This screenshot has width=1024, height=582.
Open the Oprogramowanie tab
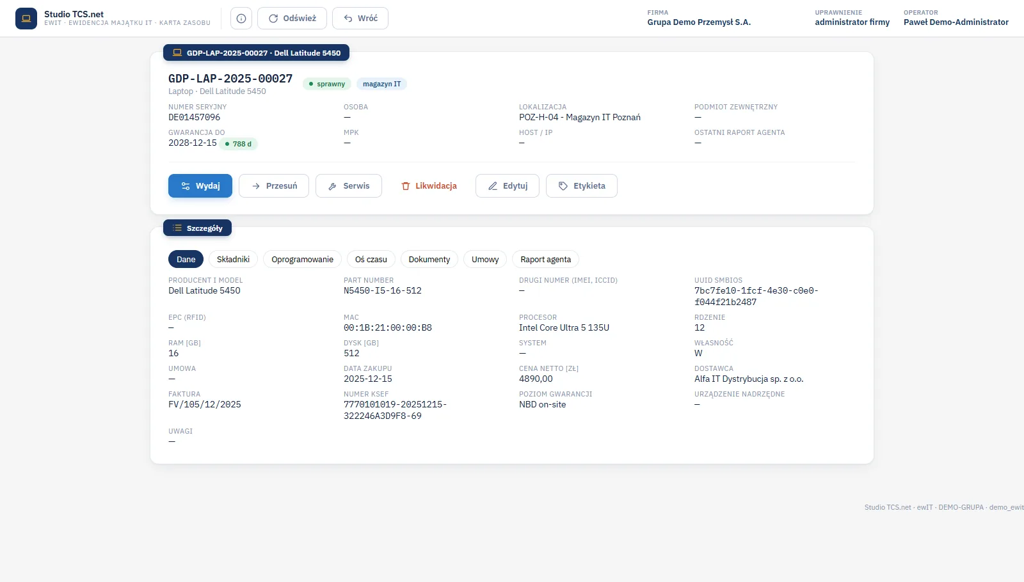click(302, 259)
